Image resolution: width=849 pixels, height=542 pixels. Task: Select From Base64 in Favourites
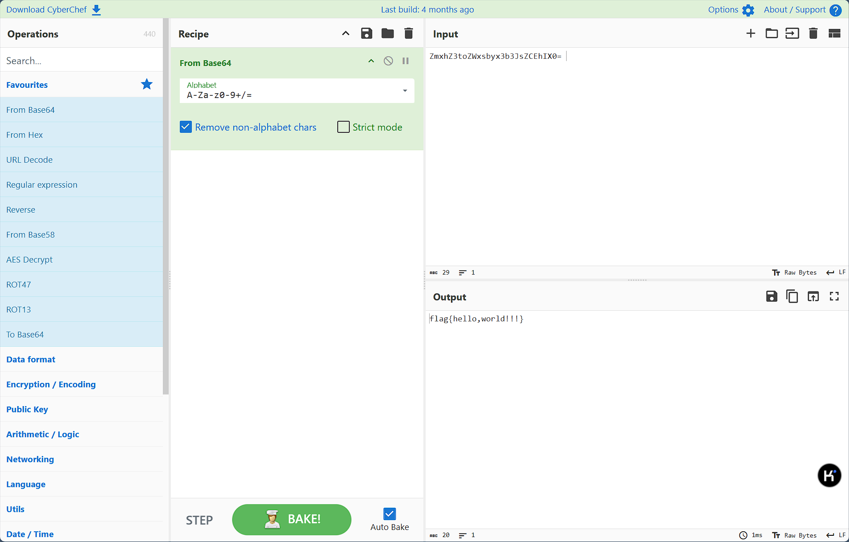[82, 110]
